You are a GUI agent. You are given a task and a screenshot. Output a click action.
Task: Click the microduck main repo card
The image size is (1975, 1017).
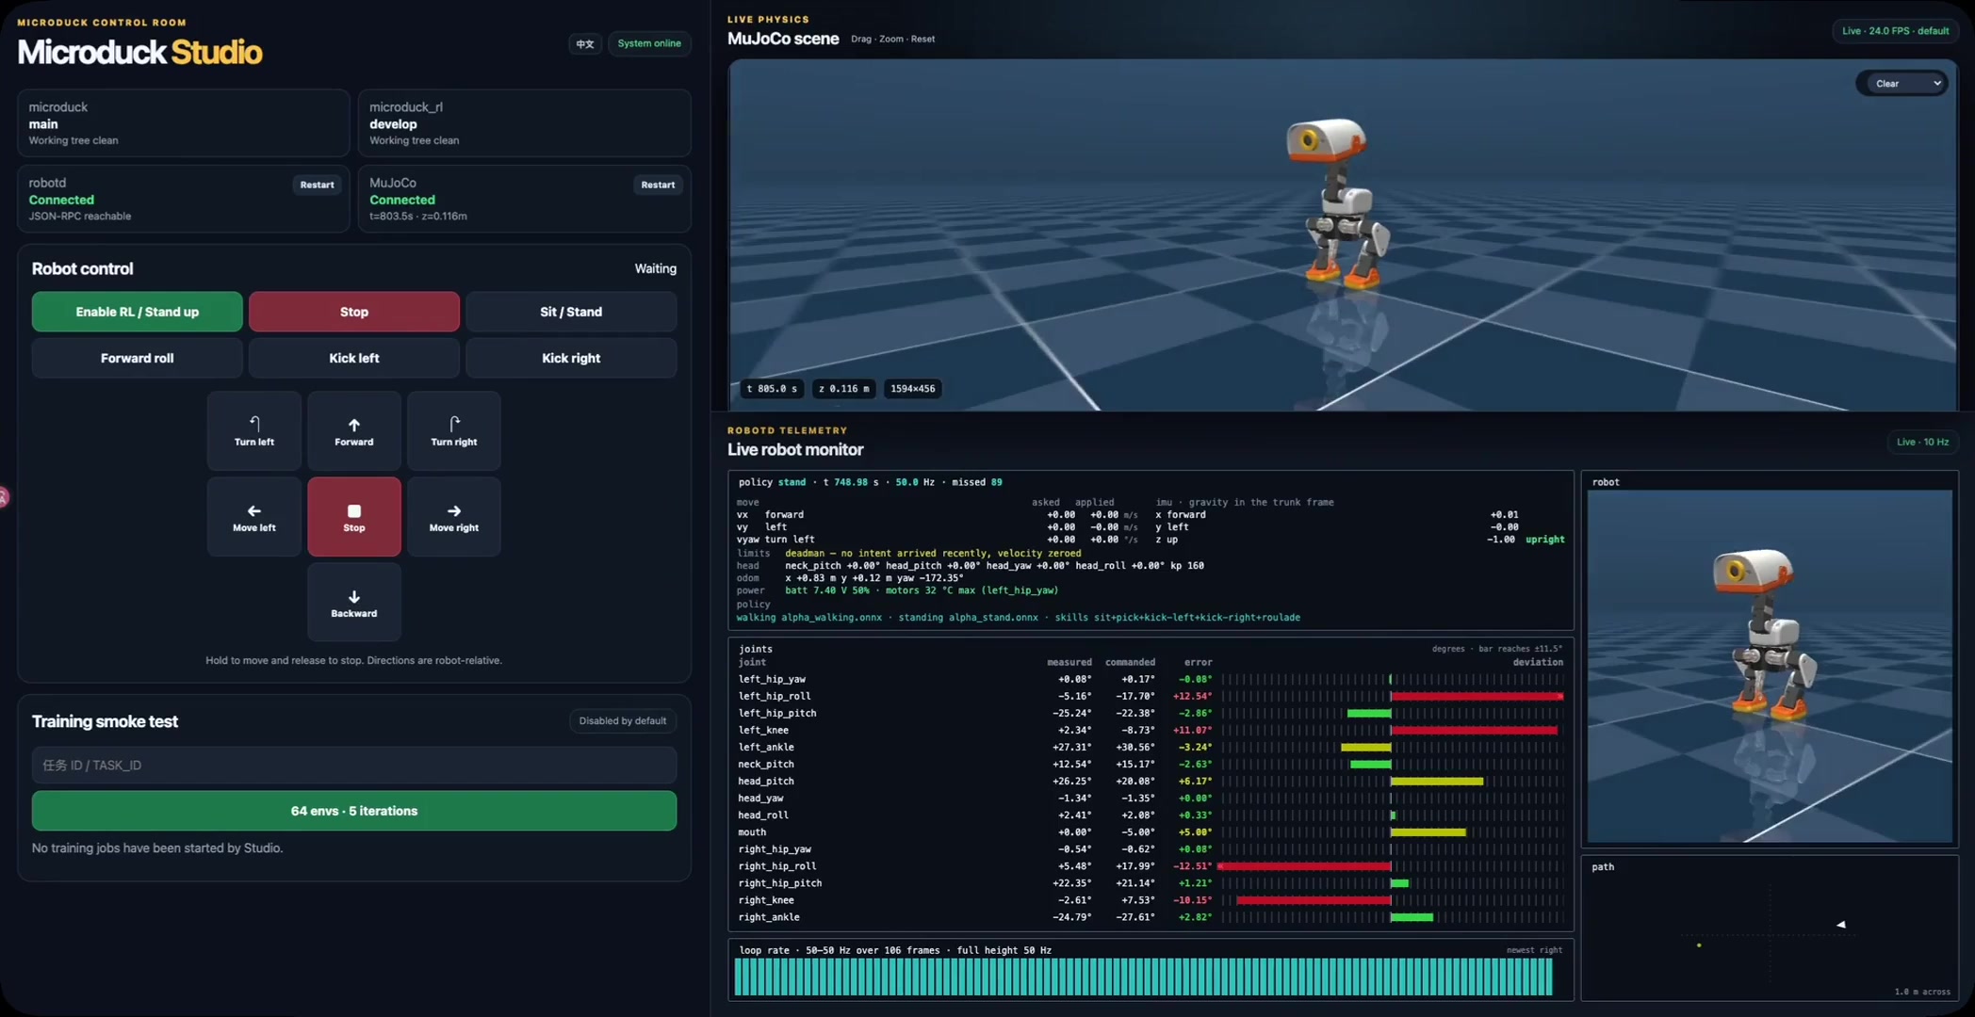coord(184,123)
